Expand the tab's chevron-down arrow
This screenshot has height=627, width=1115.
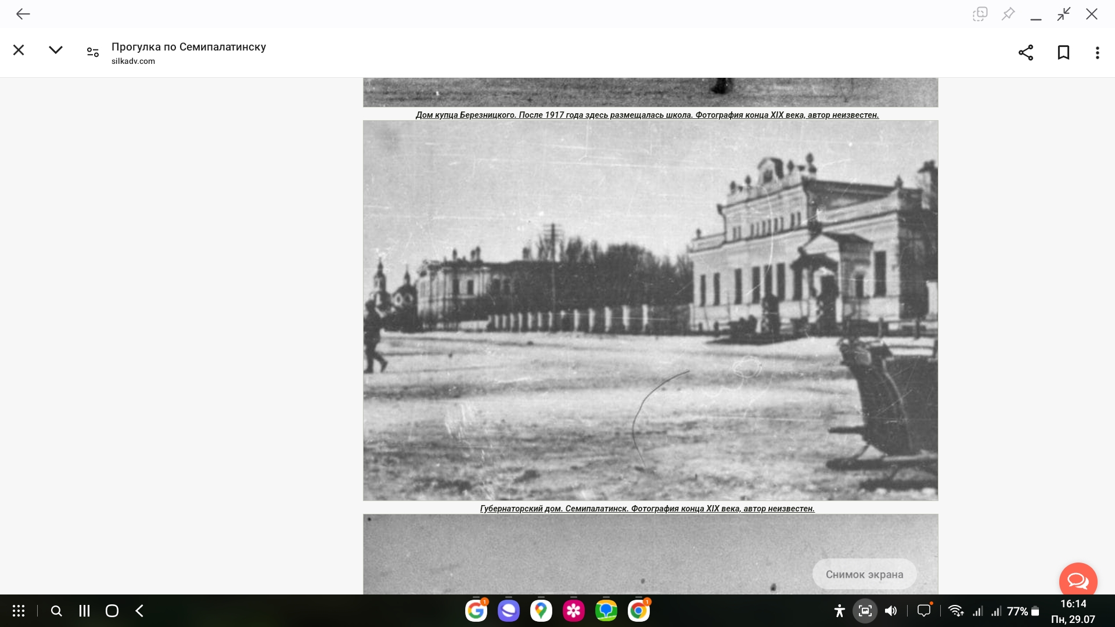[x=56, y=51]
